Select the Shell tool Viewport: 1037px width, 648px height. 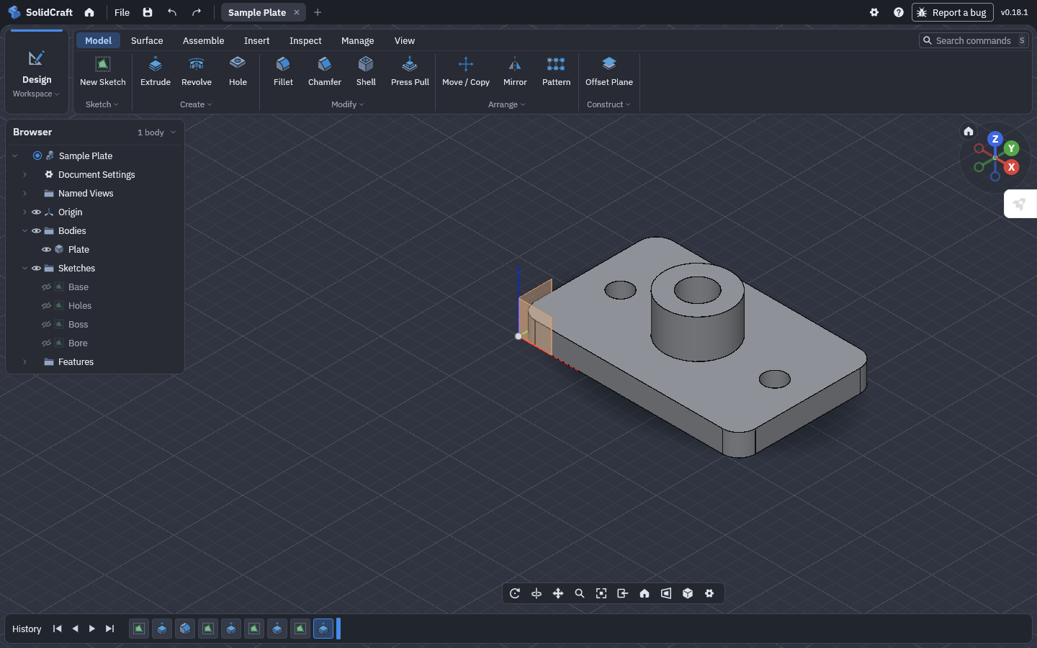pos(366,72)
